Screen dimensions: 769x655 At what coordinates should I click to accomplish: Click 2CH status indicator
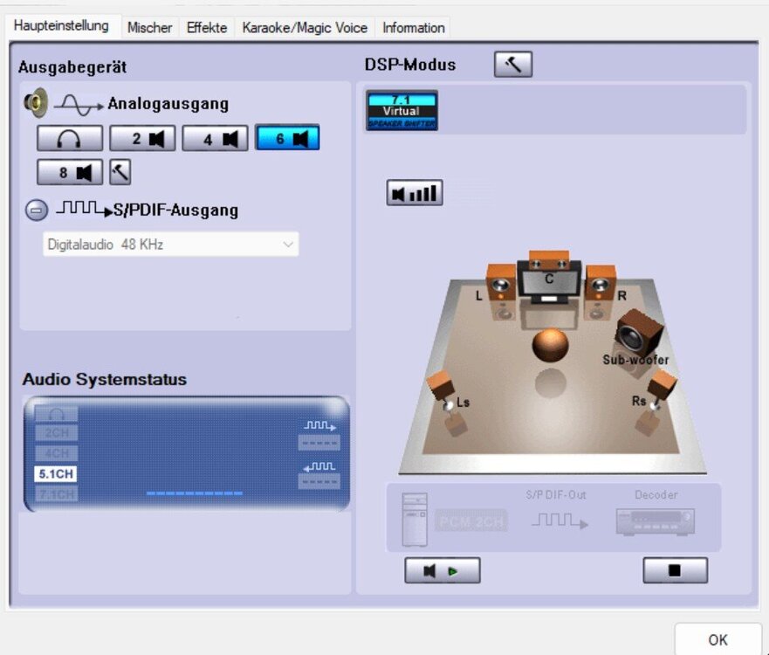(x=55, y=433)
